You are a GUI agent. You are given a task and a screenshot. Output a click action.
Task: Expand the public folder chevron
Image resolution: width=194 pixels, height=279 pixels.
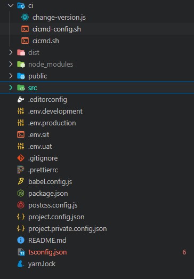click(x=11, y=76)
